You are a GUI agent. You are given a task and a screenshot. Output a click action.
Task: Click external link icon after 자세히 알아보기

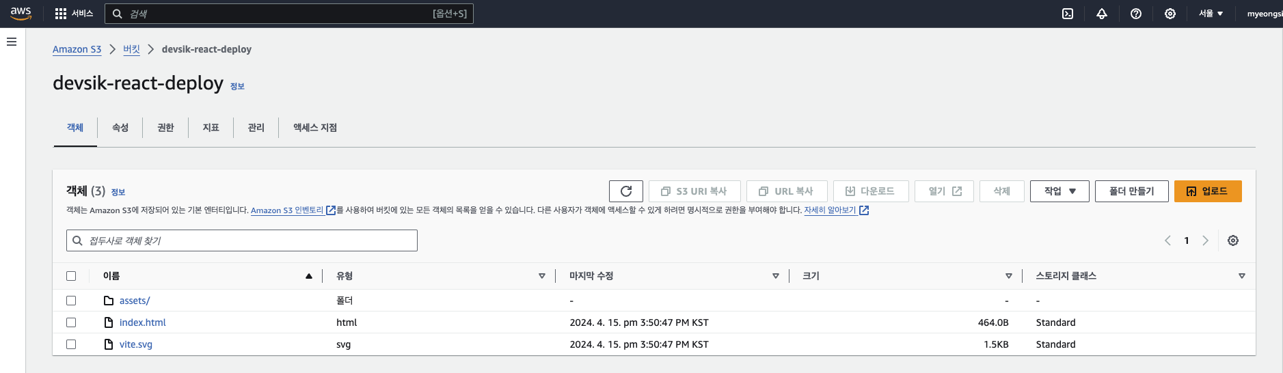(864, 210)
